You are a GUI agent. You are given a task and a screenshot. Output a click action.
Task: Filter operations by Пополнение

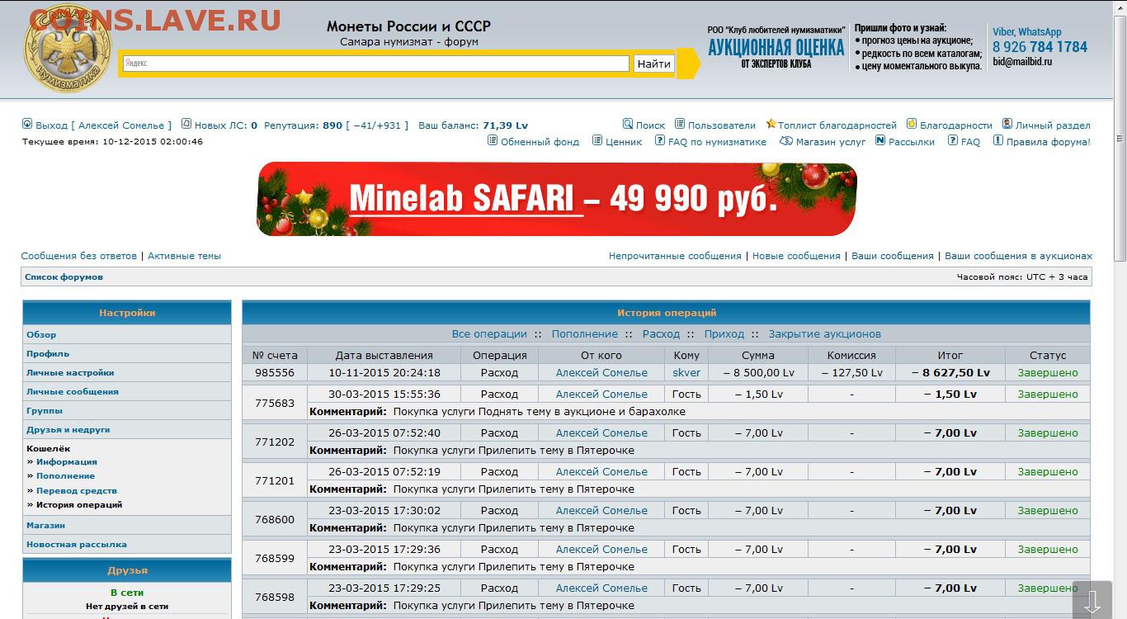[585, 334]
